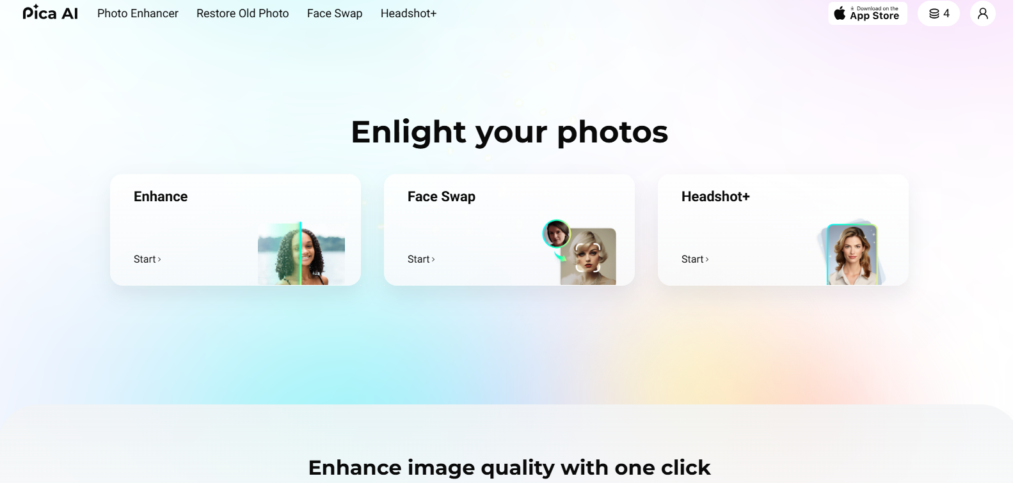Screen dimensions: 1013x483
Task: Click the chevron next to Face Swap Start
Action: point(433,259)
